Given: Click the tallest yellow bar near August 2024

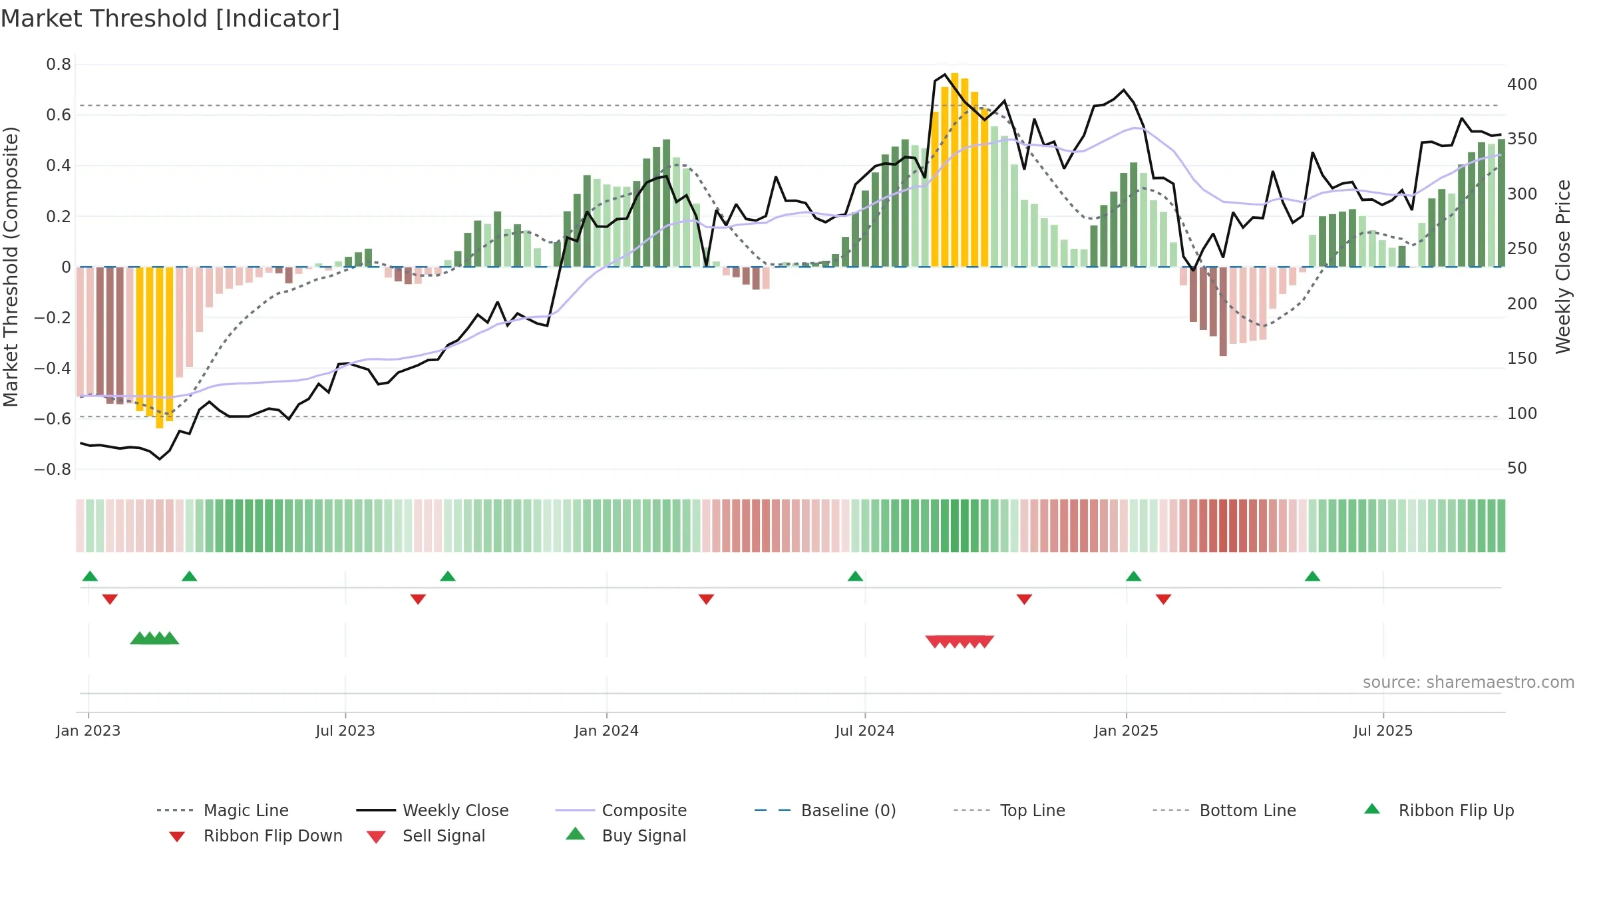Looking at the screenshot, I should pos(955,170).
